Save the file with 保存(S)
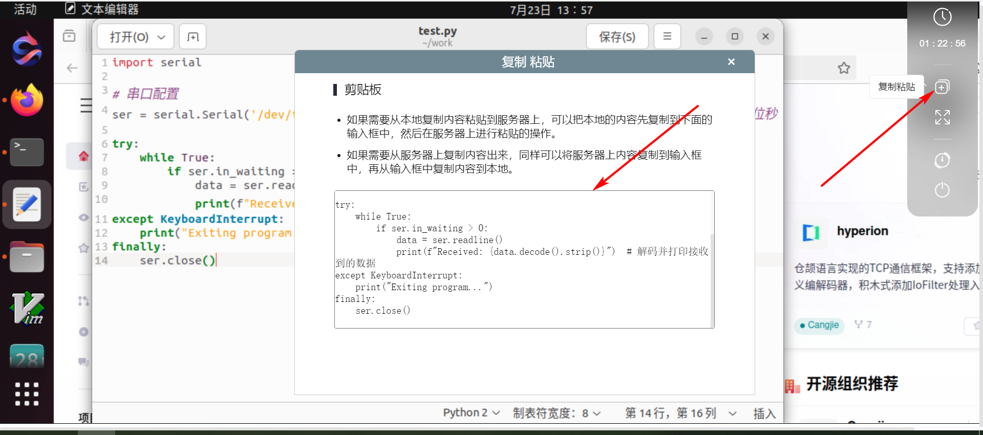This screenshot has height=435, width=983. click(x=617, y=37)
